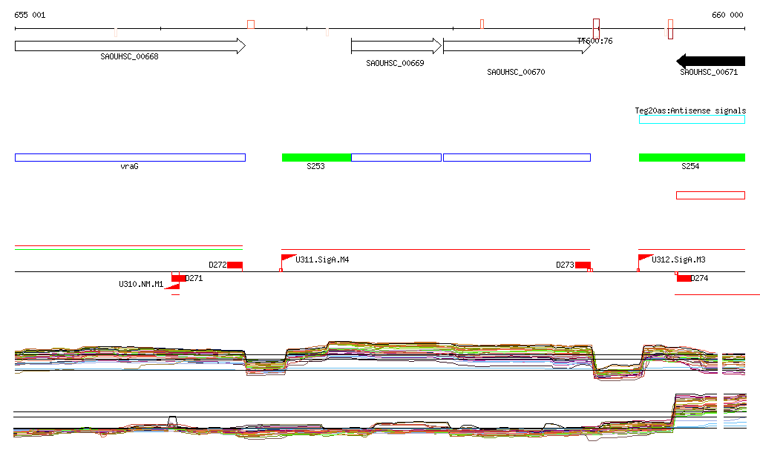Click the green S253 segment bar
Image resolution: width=760 pixels, height=453 pixels.
[x=316, y=157]
